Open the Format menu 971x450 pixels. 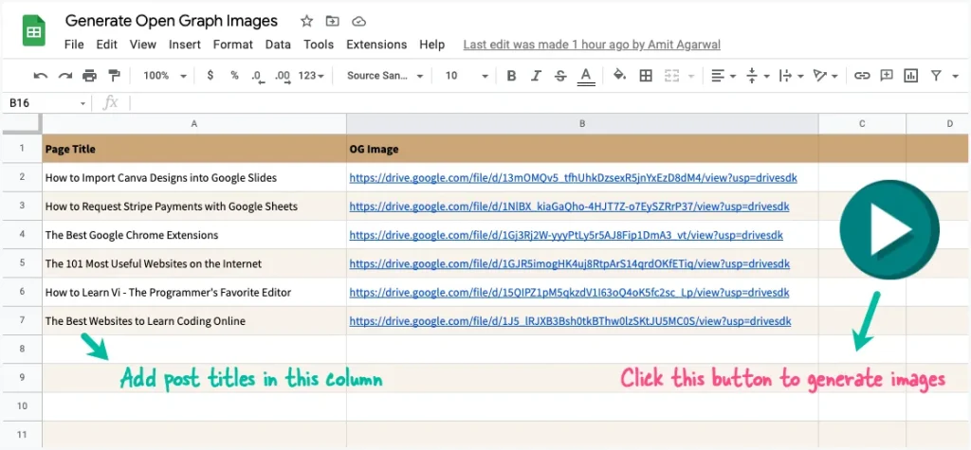232,45
